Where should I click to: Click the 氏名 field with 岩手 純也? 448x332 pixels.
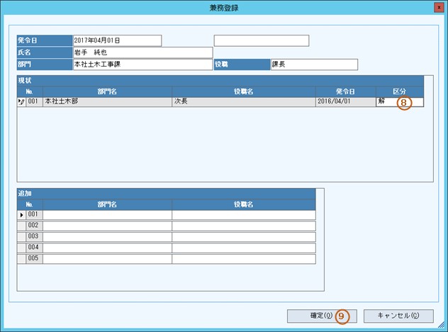click(x=142, y=52)
